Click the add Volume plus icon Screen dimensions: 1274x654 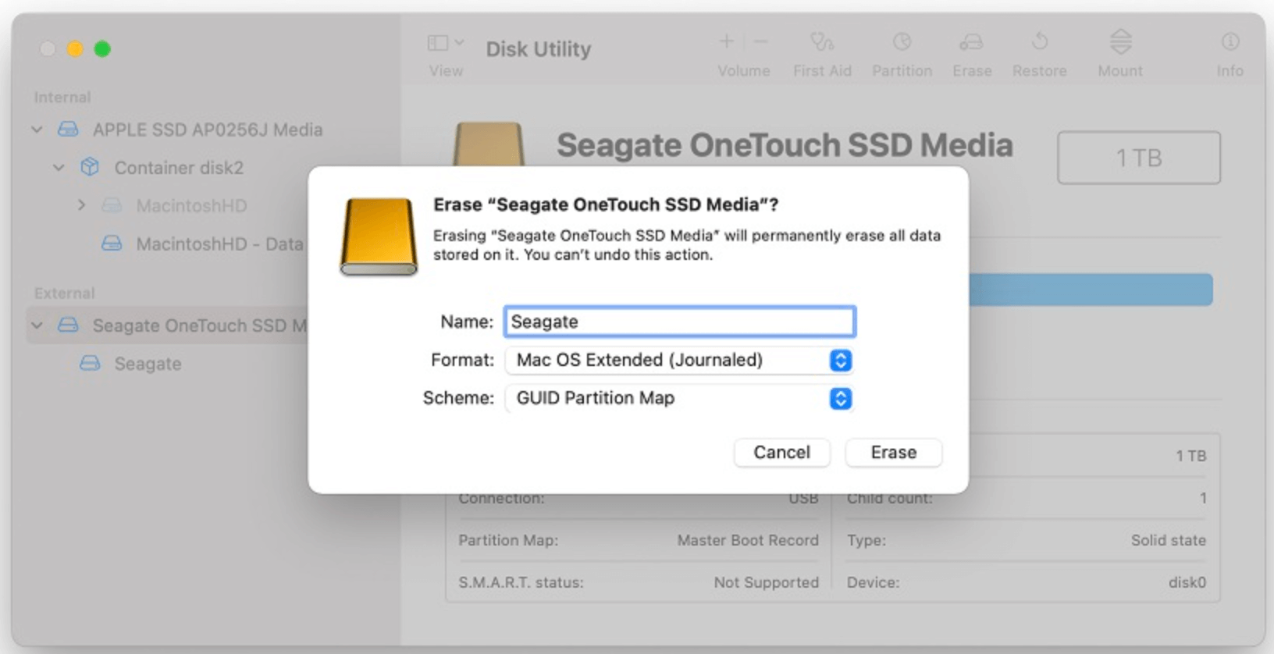(x=726, y=41)
